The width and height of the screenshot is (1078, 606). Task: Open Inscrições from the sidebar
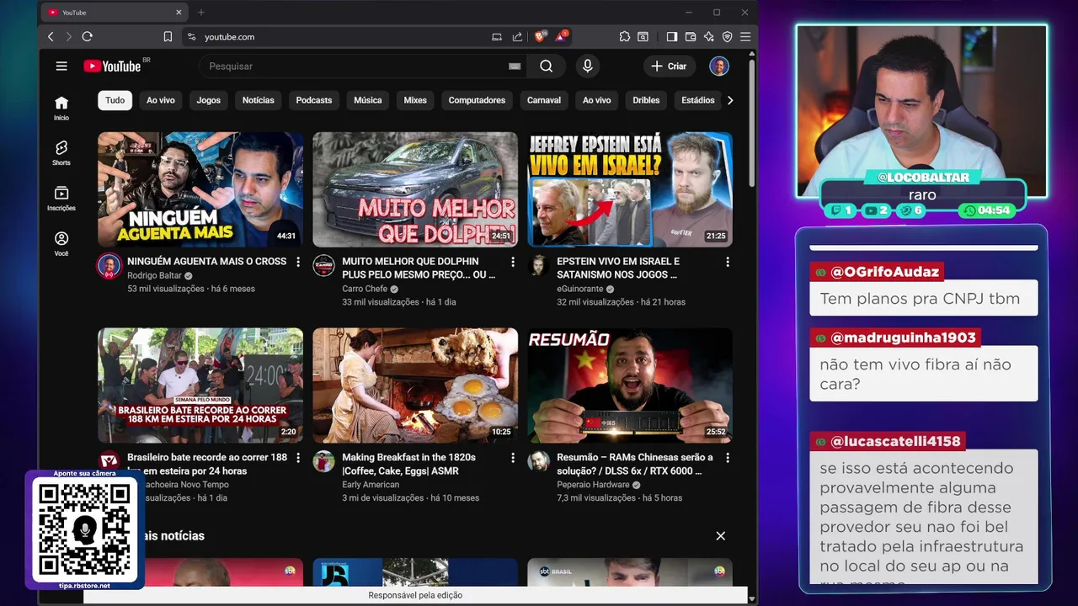(61, 199)
